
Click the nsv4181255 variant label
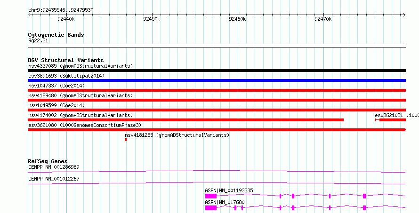tap(177, 135)
